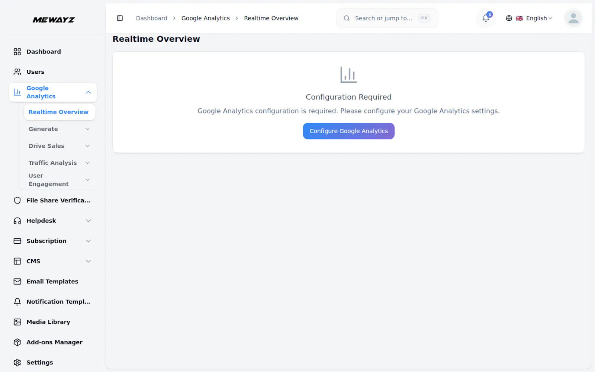Click the Add-ons Manager box icon
The width and height of the screenshot is (595, 372).
(17, 342)
